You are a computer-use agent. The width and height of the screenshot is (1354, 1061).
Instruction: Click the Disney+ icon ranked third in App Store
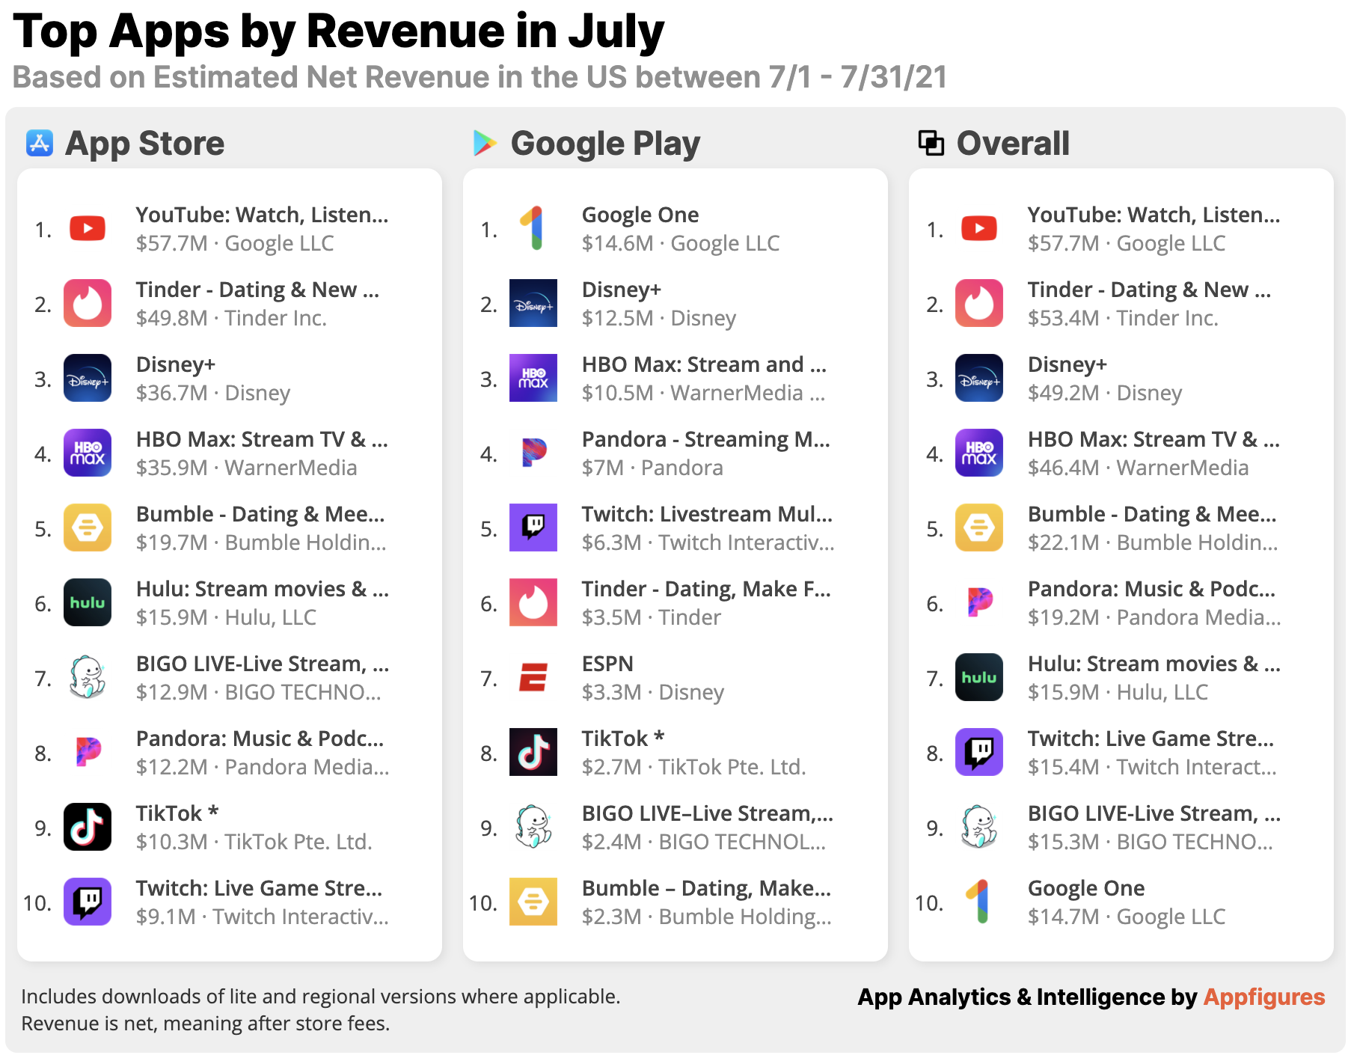[x=88, y=378]
